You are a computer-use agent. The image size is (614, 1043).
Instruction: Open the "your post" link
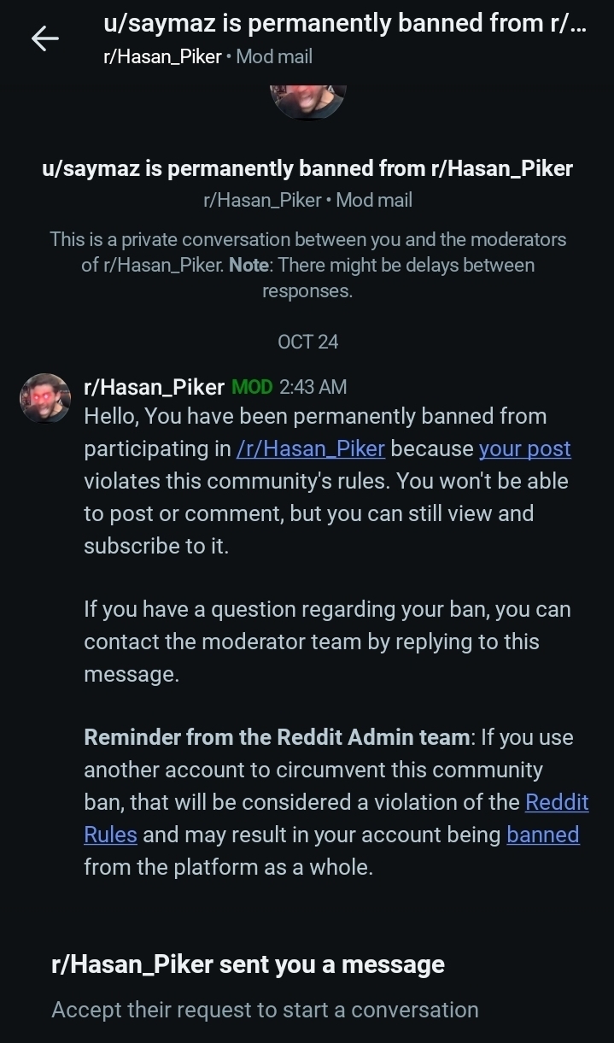[524, 448]
